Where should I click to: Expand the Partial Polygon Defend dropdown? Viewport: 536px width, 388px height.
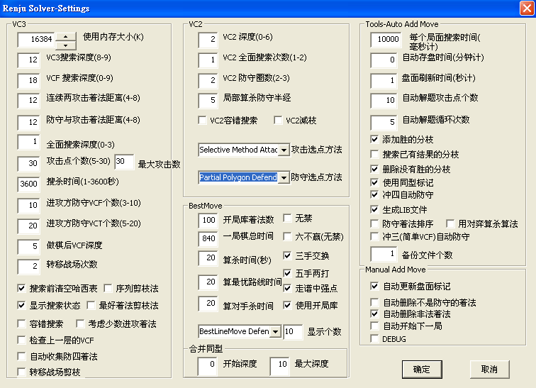coord(284,177)
